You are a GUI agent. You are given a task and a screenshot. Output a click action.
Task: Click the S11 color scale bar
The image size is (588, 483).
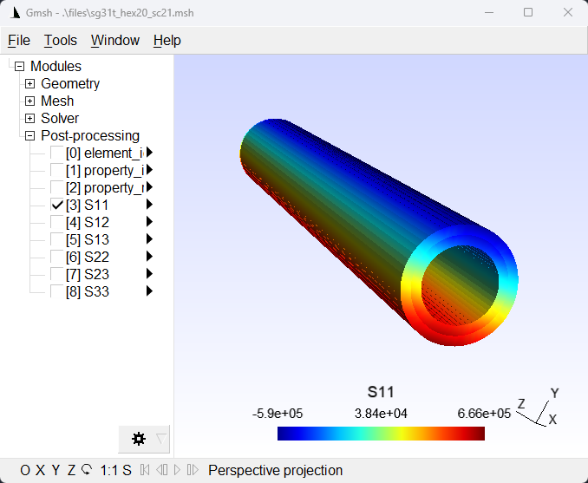(x=381, y=434)
